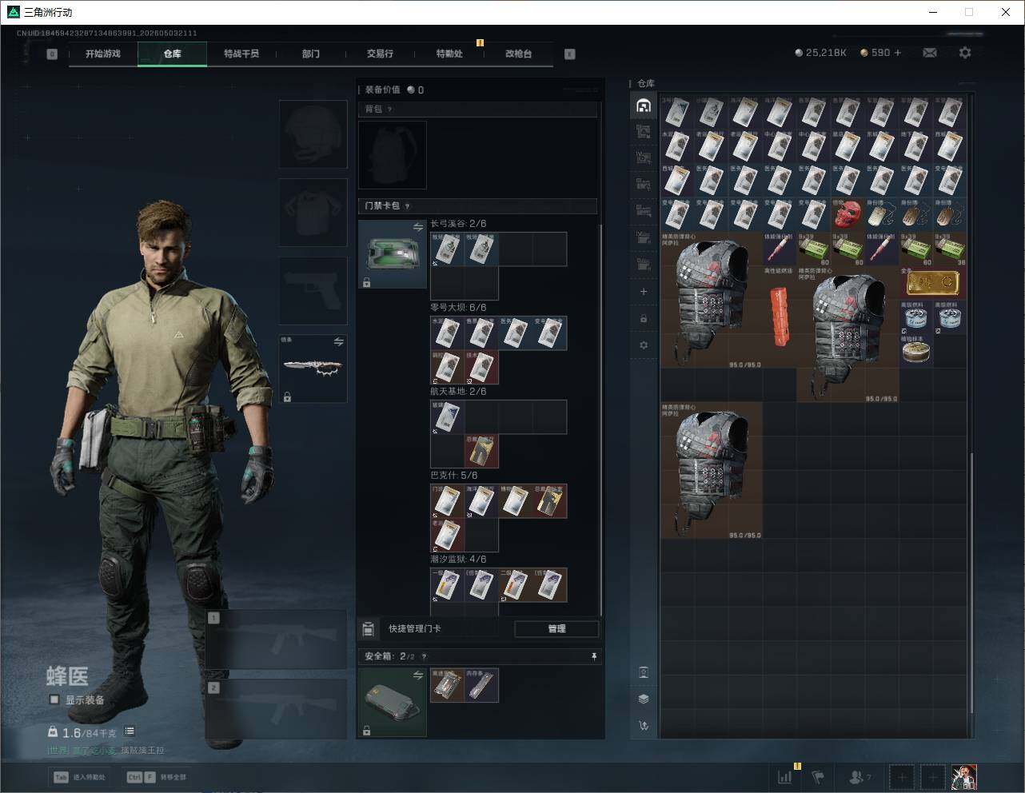Open the mail envelope icon

click(x=929, y=53)
